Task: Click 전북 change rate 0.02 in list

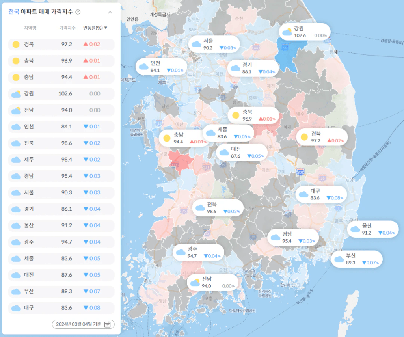Action: pos(92,143)
